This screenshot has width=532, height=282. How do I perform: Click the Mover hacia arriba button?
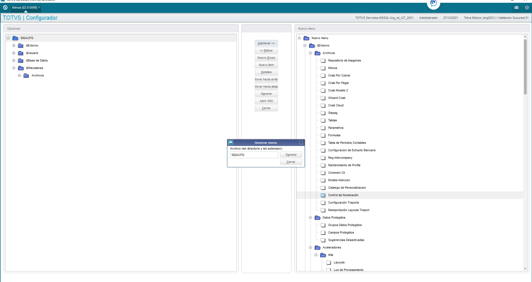[x=266, y=79]
